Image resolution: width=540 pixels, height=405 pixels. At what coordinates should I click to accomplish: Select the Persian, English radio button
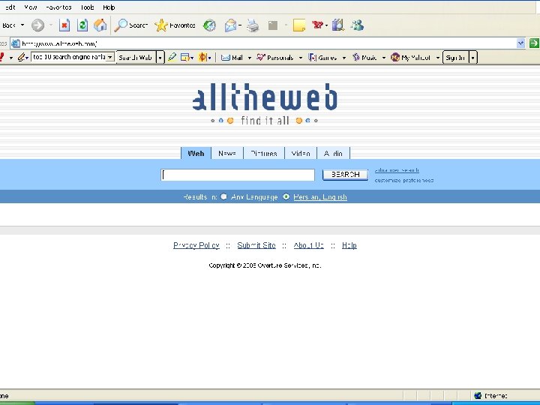click(x=286, y=196)
